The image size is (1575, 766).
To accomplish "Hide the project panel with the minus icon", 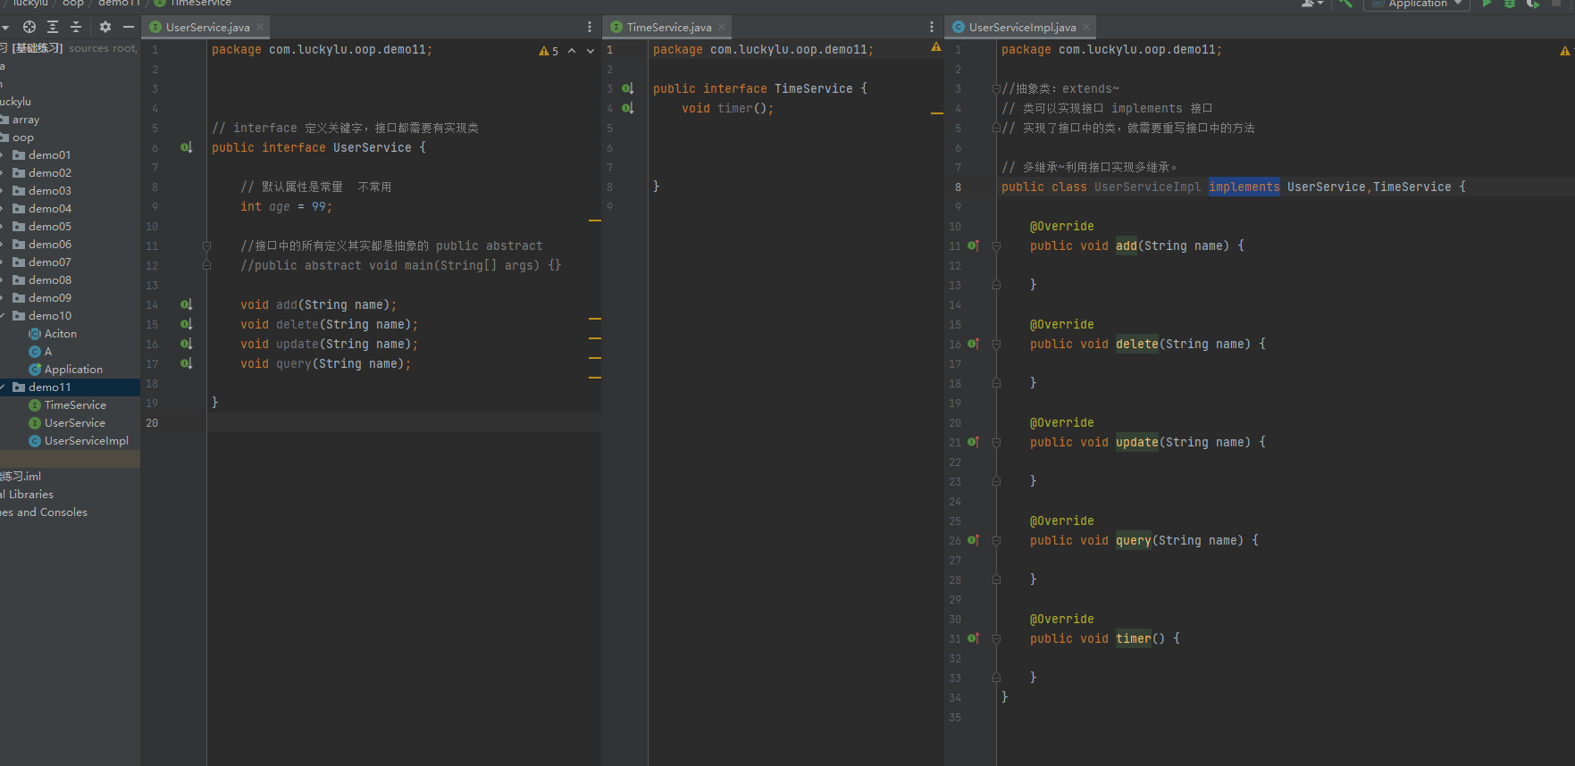I will [129, 27].
